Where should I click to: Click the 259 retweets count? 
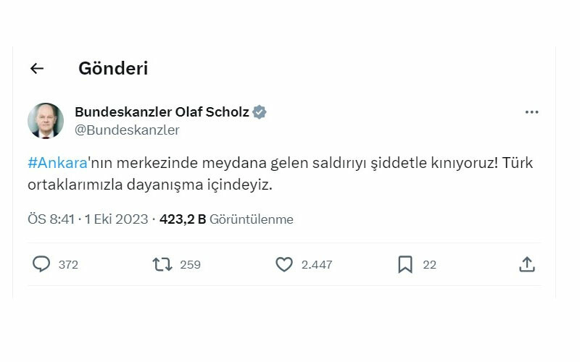tap(190, 265)
